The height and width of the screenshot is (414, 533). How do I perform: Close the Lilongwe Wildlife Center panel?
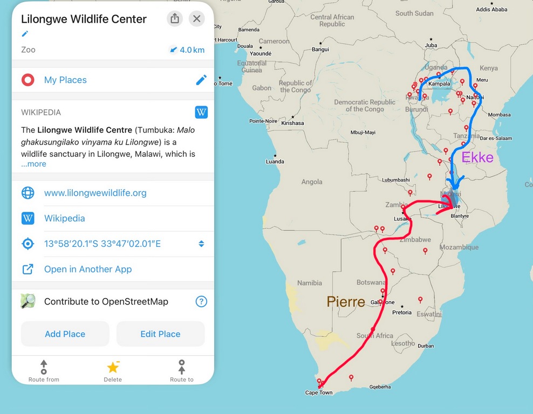[x=197, y=18]
